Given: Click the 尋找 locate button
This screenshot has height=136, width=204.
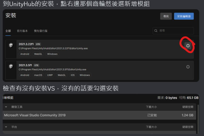Looking at the screenshot, I should (166, 16).
